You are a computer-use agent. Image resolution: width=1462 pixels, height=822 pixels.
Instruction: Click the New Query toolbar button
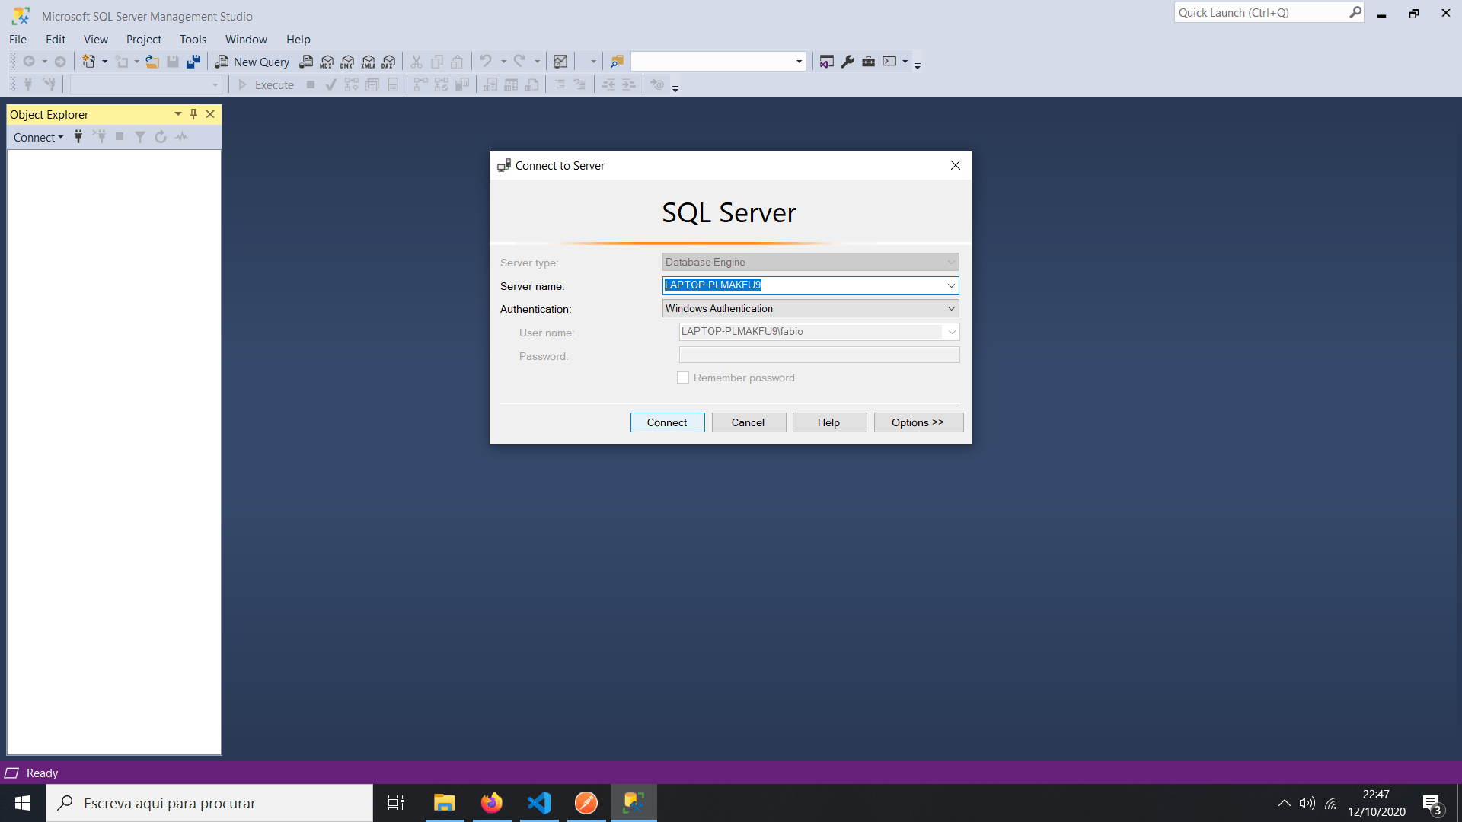[x=253, y=62]
